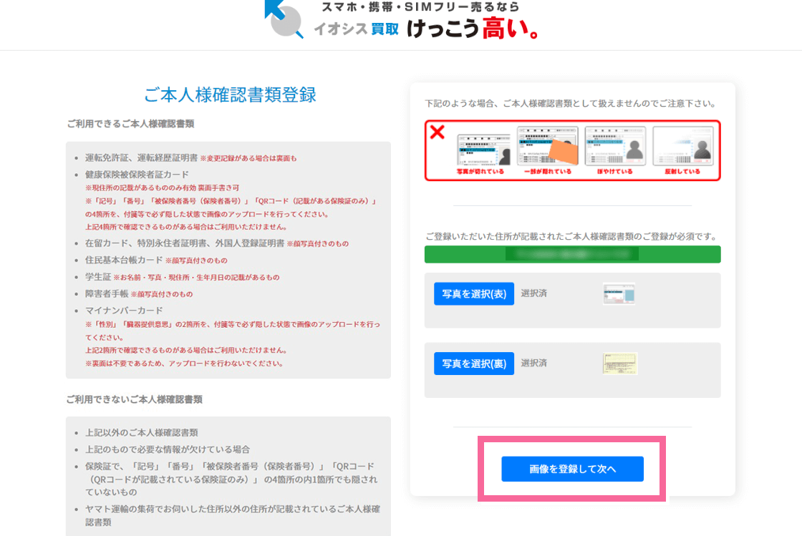The width and height of the screenshot is (802, 536).
Task: Submit with 画像を登録して次へ button
Action: pos(572,469)
